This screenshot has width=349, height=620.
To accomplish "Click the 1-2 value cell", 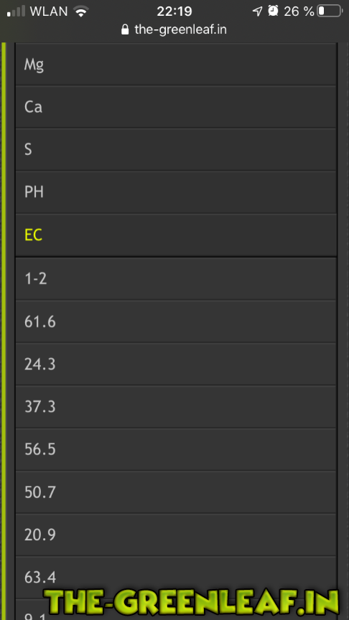I will coord(176,278).
